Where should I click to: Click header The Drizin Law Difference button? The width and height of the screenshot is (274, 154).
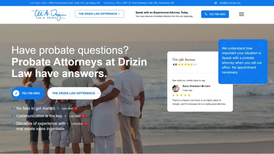tap(99, 14)
